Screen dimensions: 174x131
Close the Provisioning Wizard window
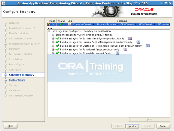[170, 3]
